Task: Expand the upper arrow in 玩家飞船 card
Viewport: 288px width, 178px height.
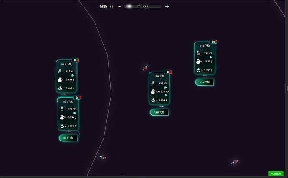Action: coord(166,87)
